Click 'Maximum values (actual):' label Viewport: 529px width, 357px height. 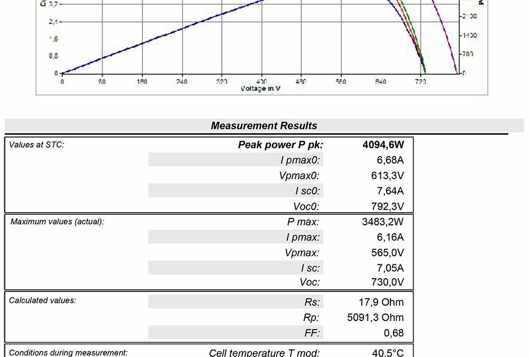57,222
